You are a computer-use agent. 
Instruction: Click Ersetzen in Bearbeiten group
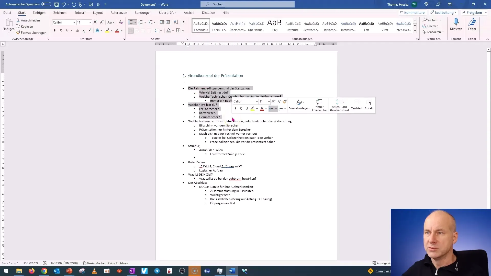pos(430,26)
